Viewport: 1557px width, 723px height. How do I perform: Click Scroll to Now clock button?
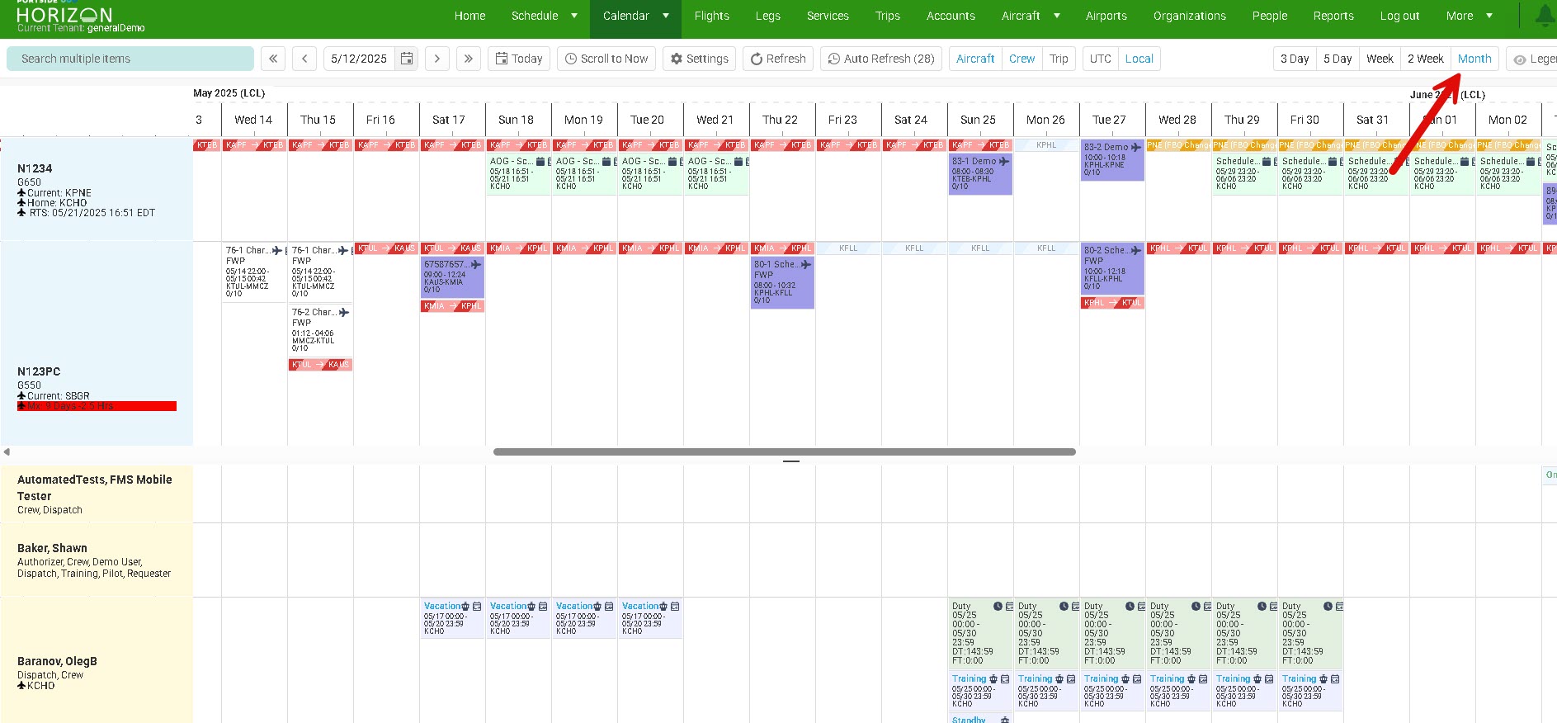click(606, 59)
